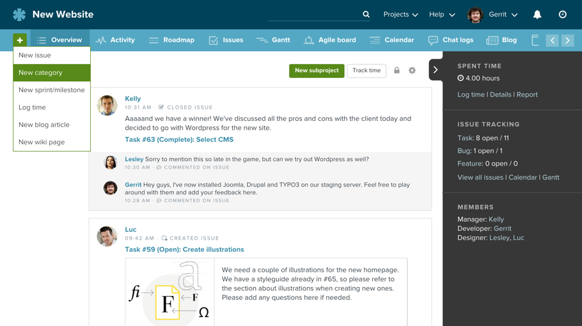This screenshot has height=326, width=582.
Task: Open Manager Kelly member link
Action: (x=496, y=219)
